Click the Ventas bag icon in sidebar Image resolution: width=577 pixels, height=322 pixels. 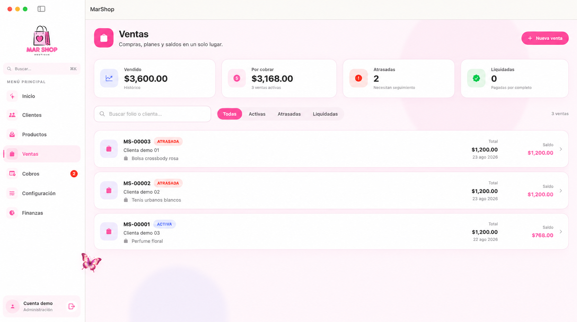pyautogui.click(x=12, y=154)
